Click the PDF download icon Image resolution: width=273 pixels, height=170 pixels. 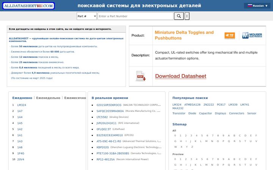pyautogui.click(x=141, y=76)
